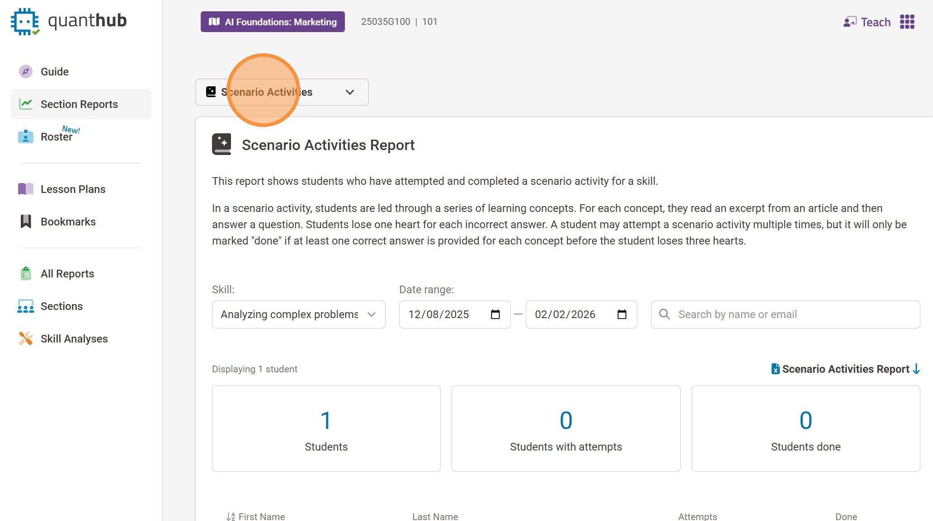Open the apps grid menu icon
The image size is (933, 521).
pyautogui.click(x=907, y=22)
